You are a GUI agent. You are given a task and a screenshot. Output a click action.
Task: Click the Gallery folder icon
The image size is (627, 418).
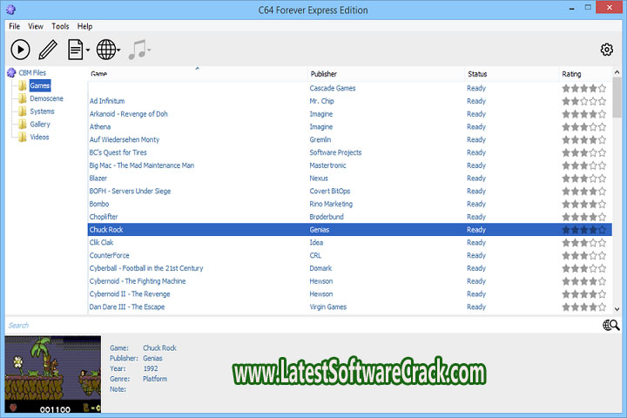coord(23,124)
